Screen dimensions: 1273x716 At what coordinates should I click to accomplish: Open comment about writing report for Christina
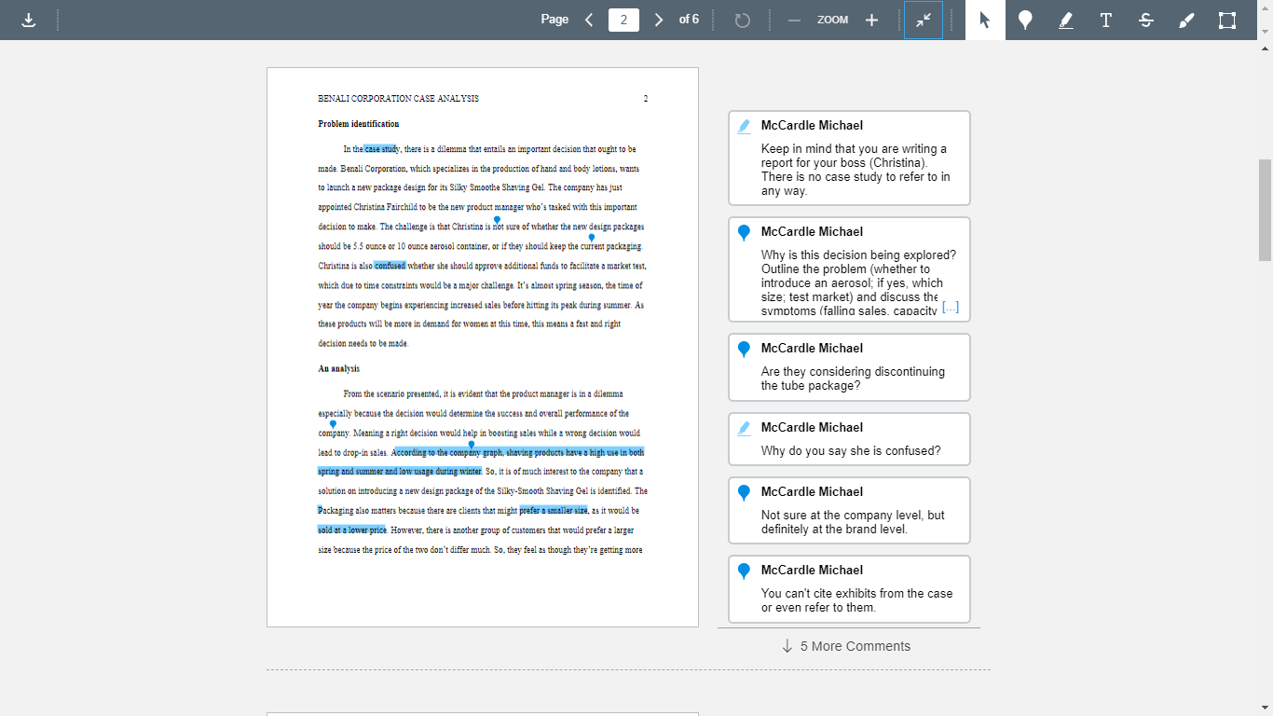(x=849, y=158)
